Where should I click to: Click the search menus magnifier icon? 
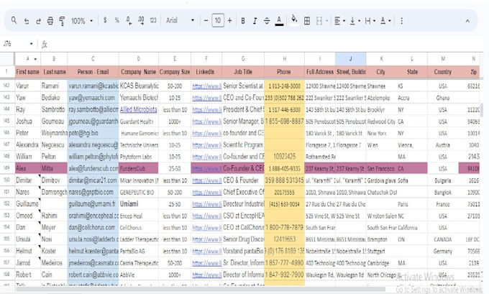coord(14,21)
